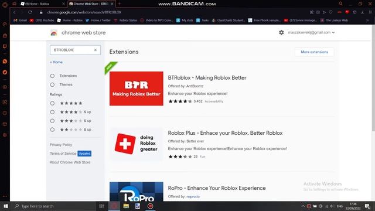Image resolution: width=375 pixels, height=211 pixels.
Task: Click the BTR red extension thumbnail
Action: [x=137, y=89]
